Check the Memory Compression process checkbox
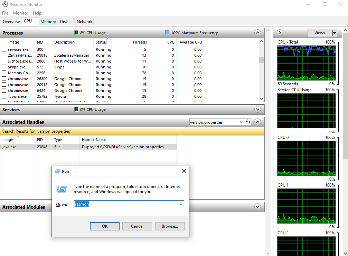 (4, 73)
